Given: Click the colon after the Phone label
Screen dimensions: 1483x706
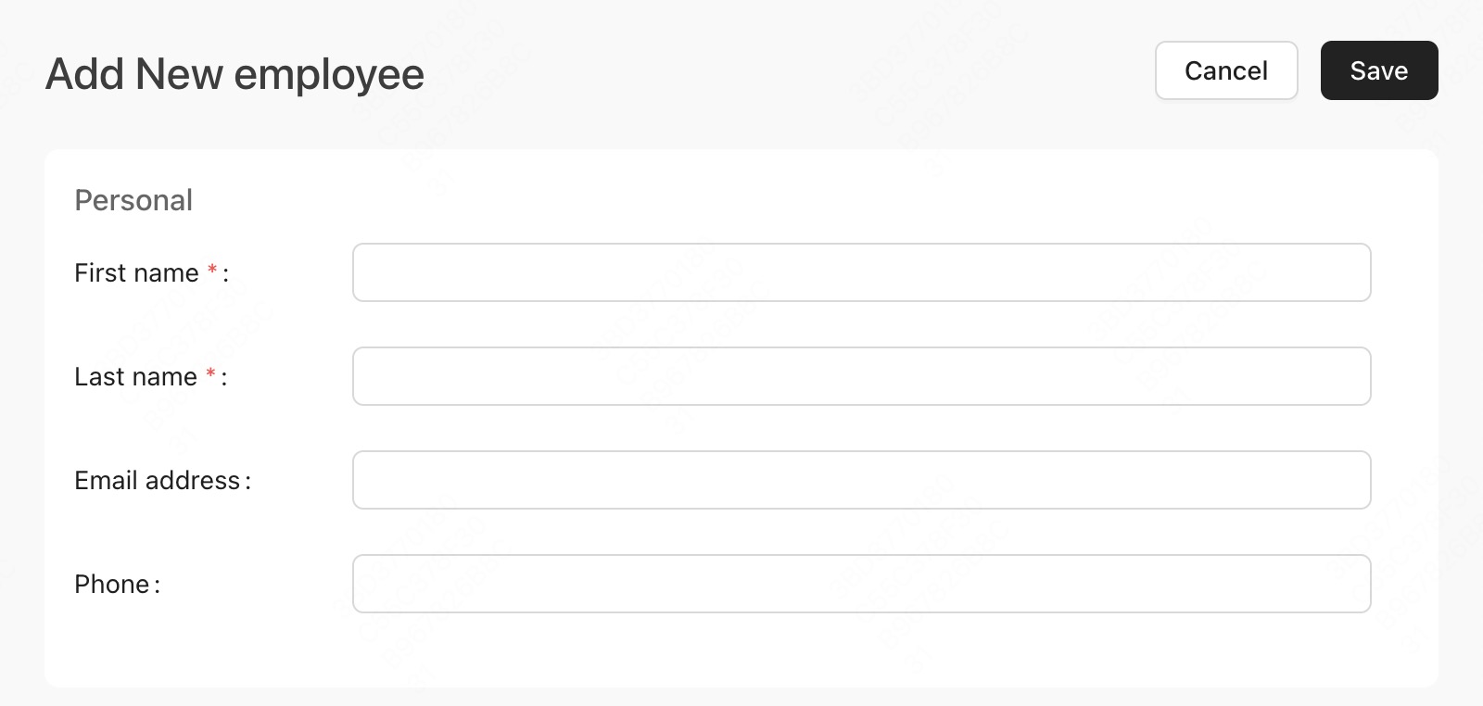Looking at the screenshot, I should click(157, 586).
